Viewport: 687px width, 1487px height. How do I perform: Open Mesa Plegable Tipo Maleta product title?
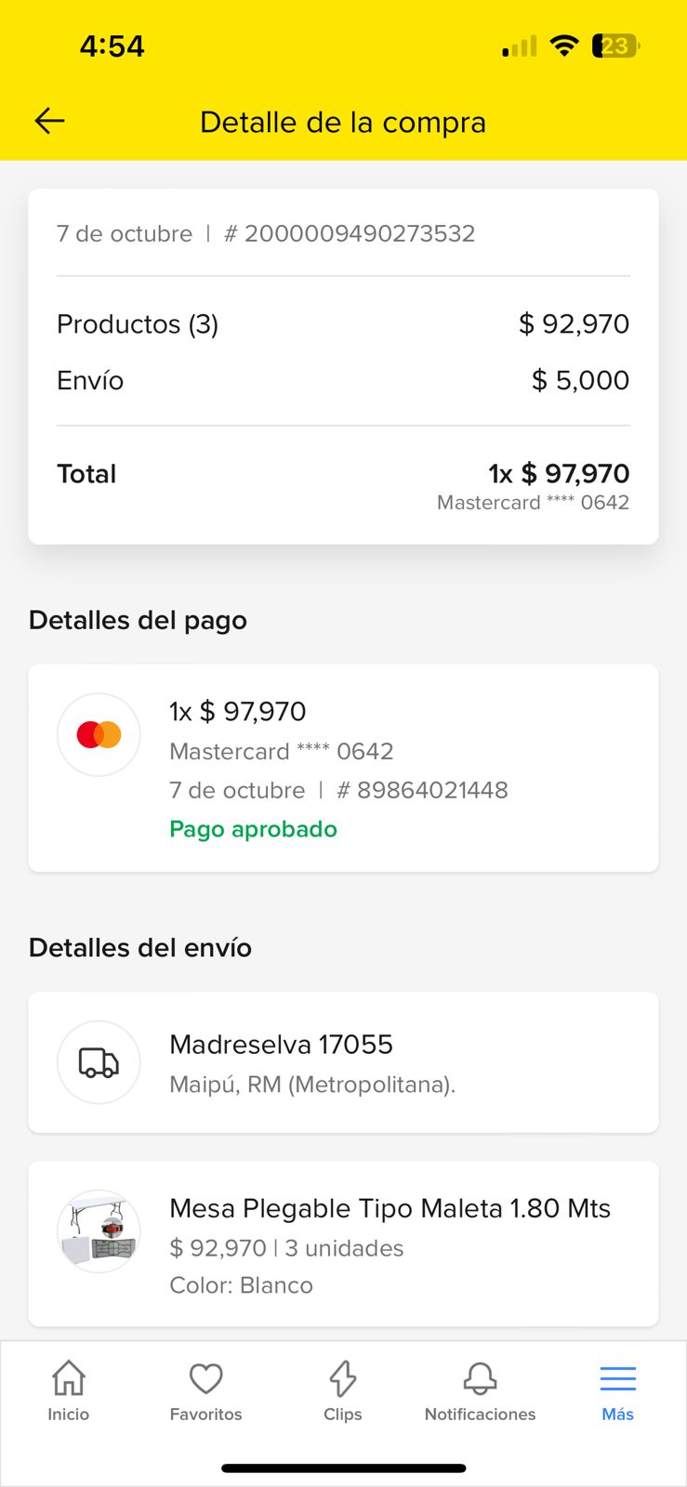[390, 1208]
